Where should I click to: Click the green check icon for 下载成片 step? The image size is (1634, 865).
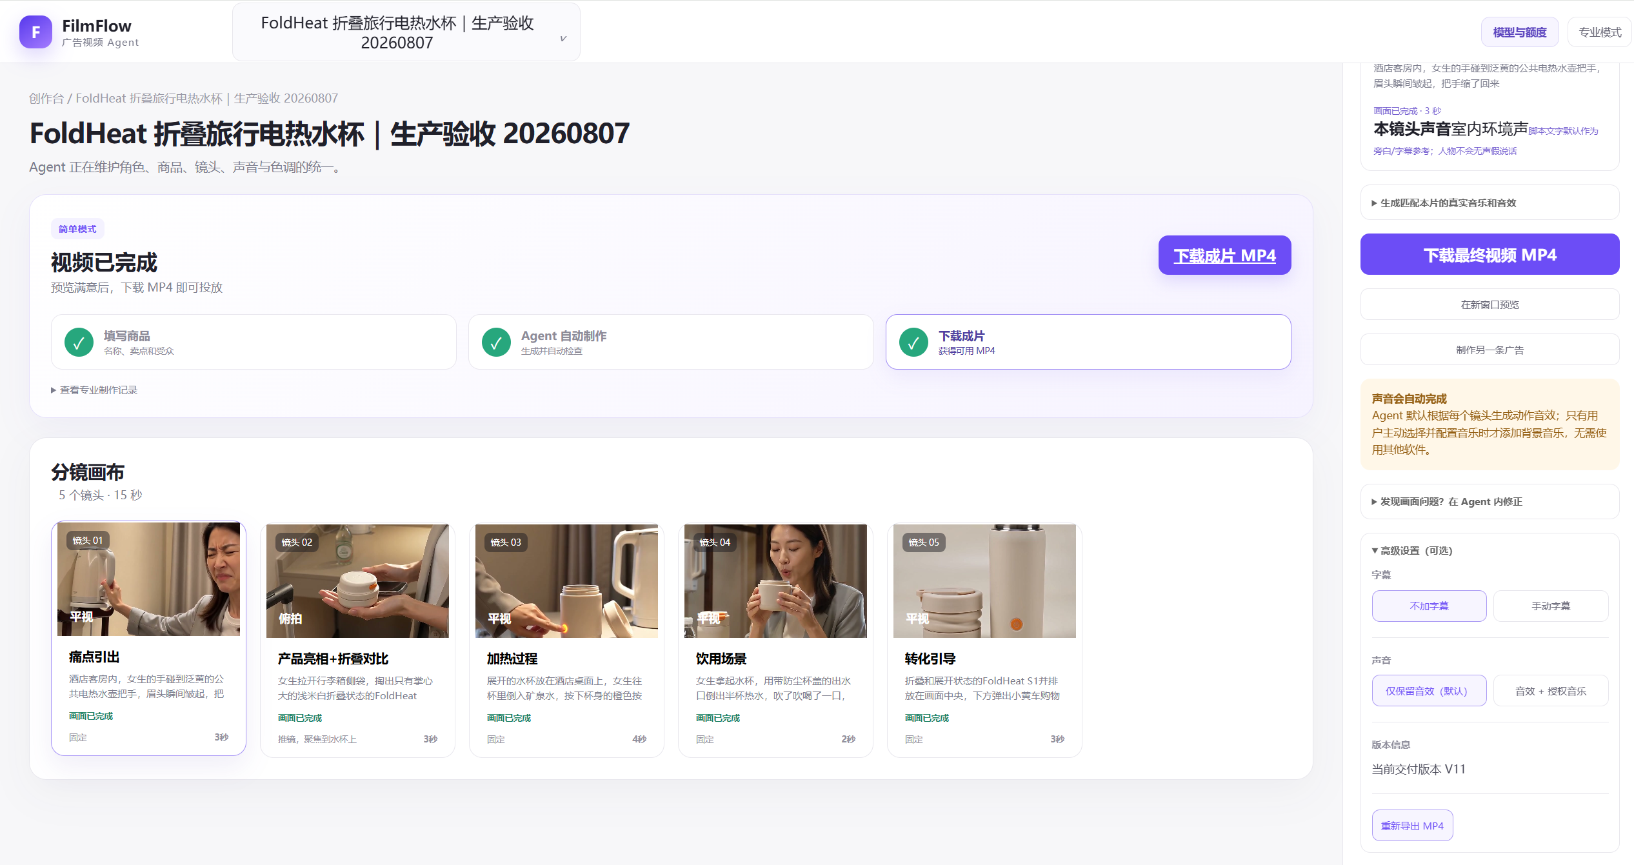(913, 343)
